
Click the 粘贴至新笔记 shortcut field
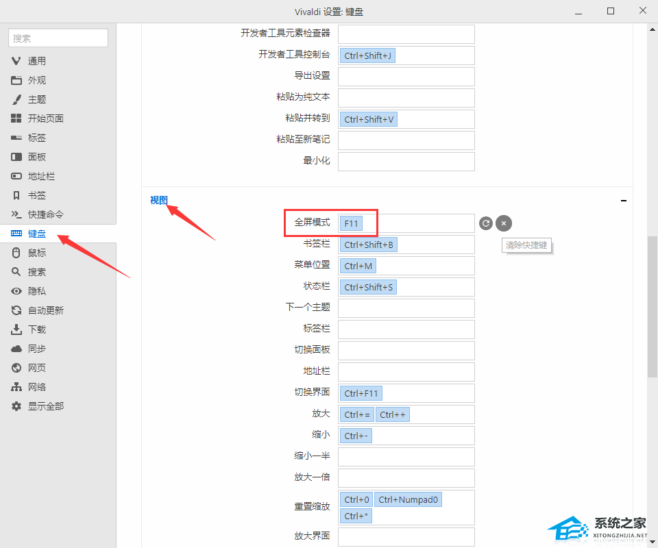tap(406, 140)
